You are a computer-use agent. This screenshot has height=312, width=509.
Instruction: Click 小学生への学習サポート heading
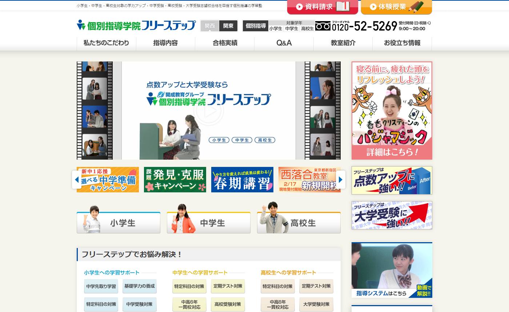112,272
